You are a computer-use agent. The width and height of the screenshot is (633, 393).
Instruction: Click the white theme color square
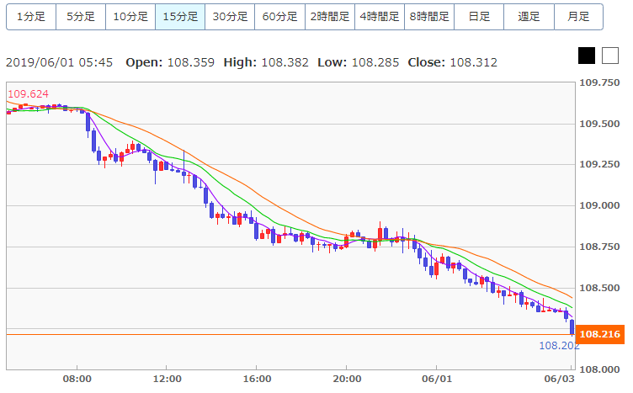(609, 56)
